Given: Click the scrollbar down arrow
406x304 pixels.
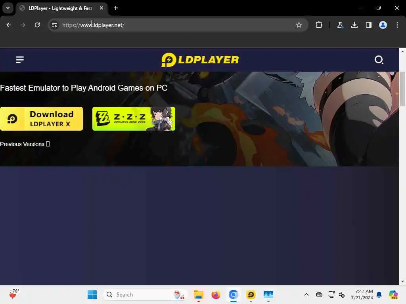Looking at the screenshot, I should (402, 281).
